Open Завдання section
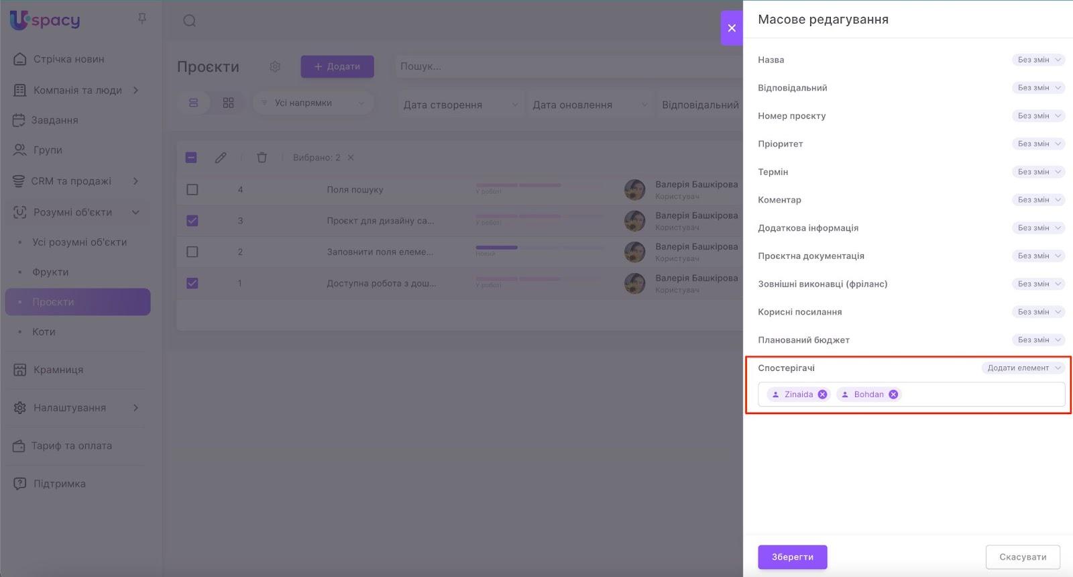The height and width of the screenshot is (577, 1073). tap(54, 120)
